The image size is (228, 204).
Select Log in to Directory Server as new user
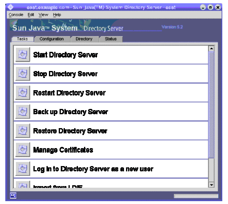click(x=93, y=169)
